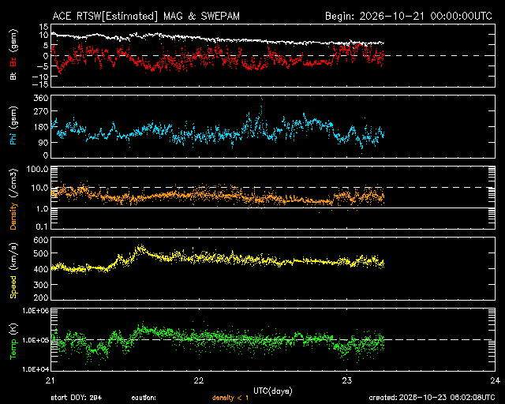The height and width of the screenshot is (404, 505).
Task: Click the orange 'Density (/cm3)' axis label
Action: point(13,199)
